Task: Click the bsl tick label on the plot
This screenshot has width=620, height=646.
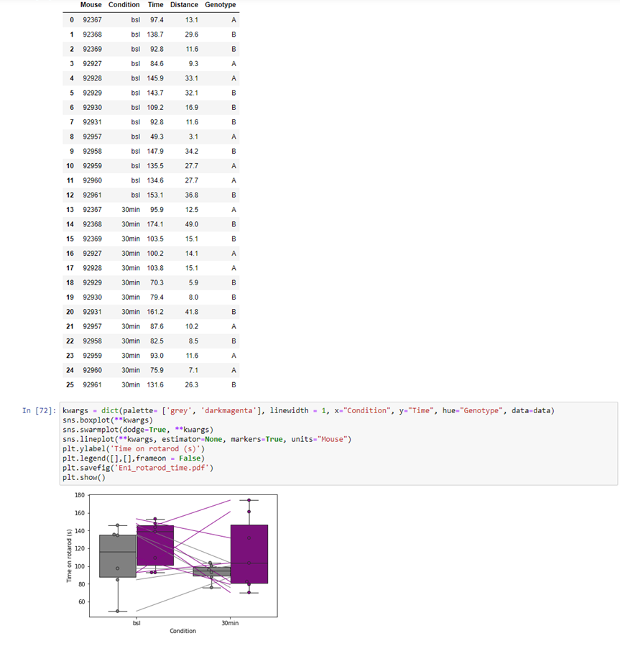Action: coord(135,623)
